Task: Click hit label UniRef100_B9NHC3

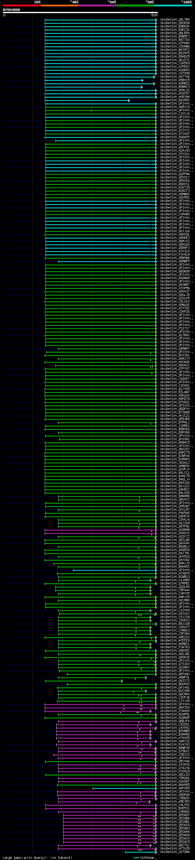Action: coord(175,87)
